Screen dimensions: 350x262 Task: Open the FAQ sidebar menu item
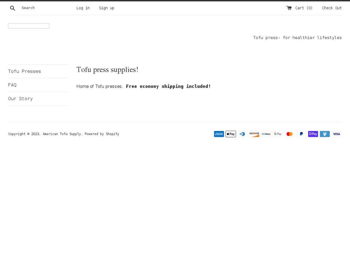pyautogui.click(x=12, y=85)
